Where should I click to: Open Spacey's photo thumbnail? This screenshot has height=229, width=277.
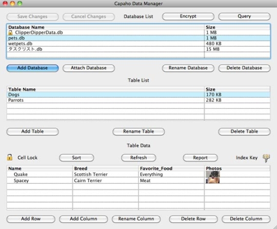tap(213, 180)
